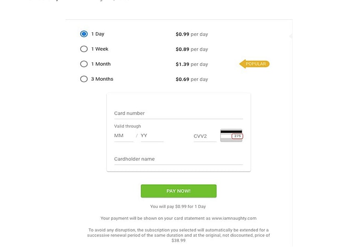Select the 1 Day radio button

click(x=84, y=34)
